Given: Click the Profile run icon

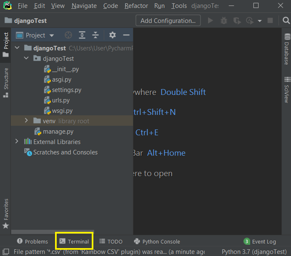Looking at the screenshot, I should [x=250, y=20].
